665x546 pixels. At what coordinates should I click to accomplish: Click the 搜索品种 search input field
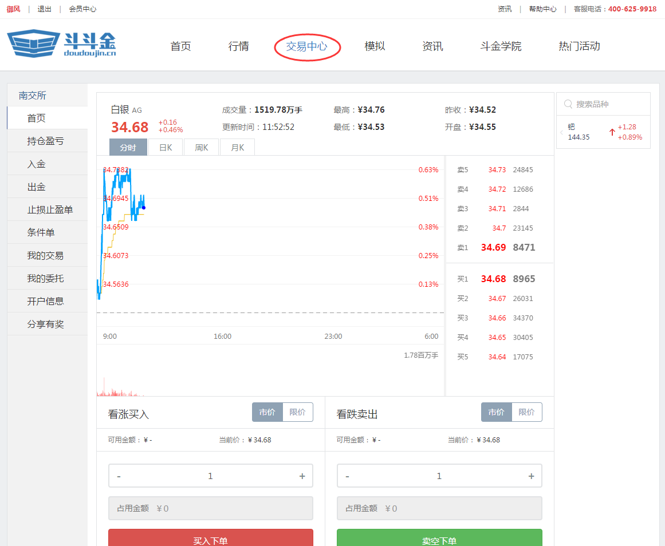pyautogui.click(x=601, y=104)
